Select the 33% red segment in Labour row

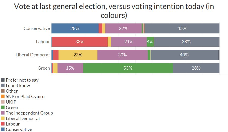pos(80,42)
